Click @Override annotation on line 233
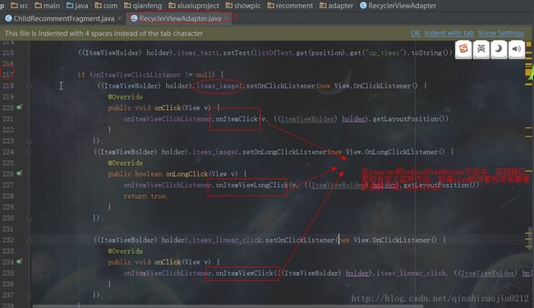The height and width of the screenshot is (308, 534). click(126, 251)
